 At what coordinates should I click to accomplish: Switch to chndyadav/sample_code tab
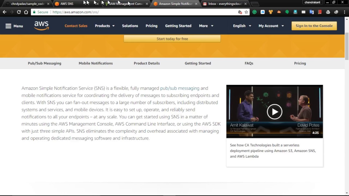click(27, 4)
